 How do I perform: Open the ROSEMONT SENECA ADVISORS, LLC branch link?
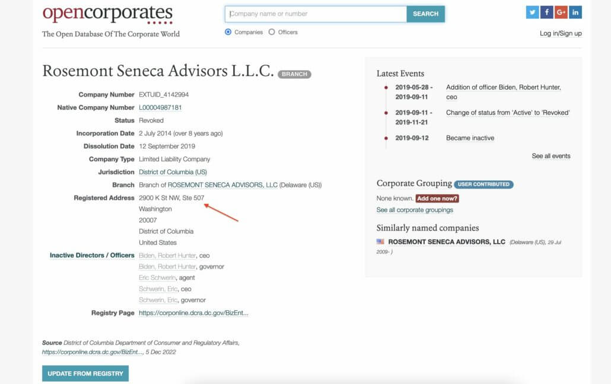click(222, 185)
